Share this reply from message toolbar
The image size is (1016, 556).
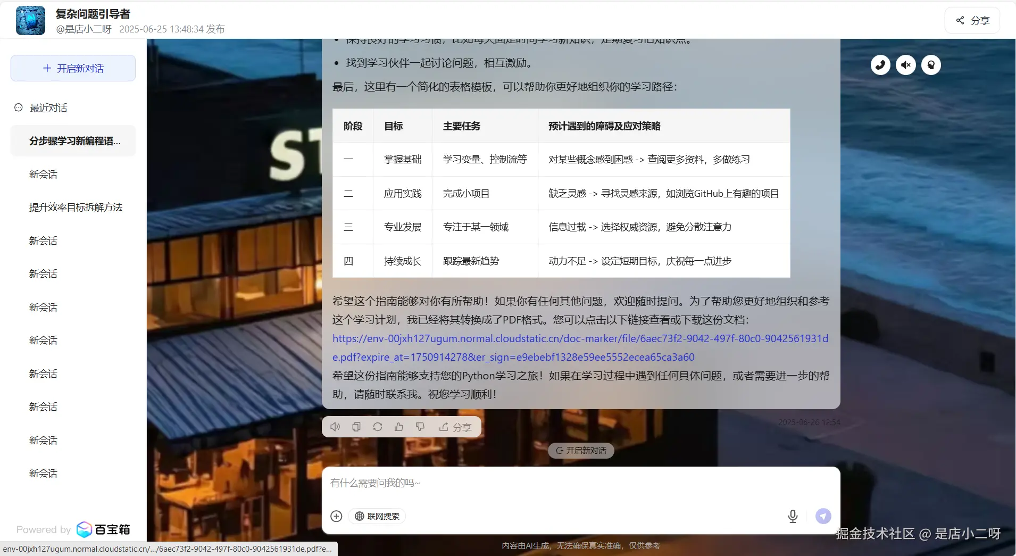pyautogui.click(x=455, y=427)
